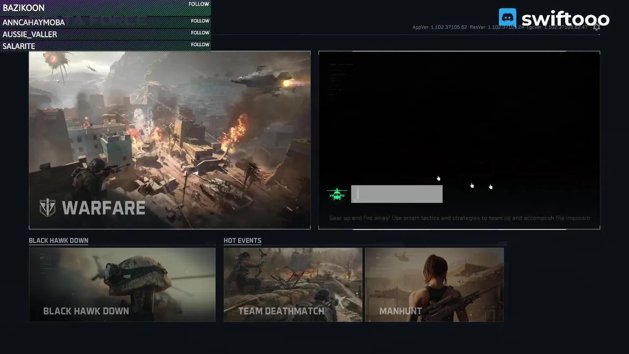This screenshot has width=629, height=354.
Task: Open the Team Deathmatch event card
Action: point(293,285)
